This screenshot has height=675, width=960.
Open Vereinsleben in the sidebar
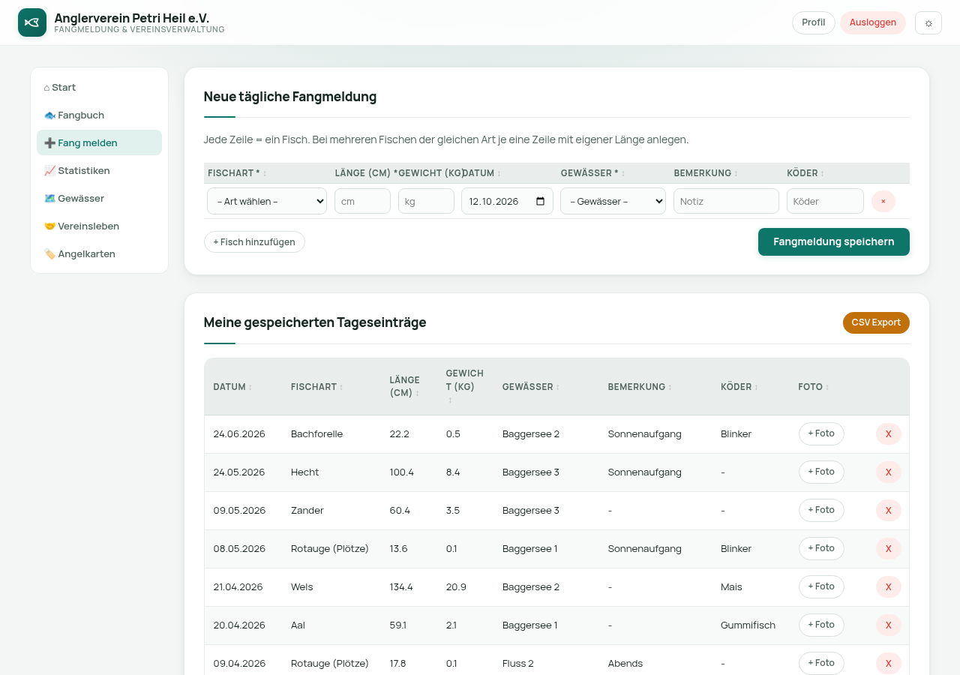pyautogui.click(x=99, y=226)
